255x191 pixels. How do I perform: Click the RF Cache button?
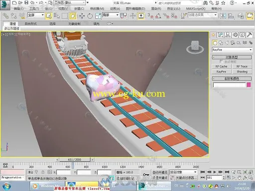tap(221, 66)
